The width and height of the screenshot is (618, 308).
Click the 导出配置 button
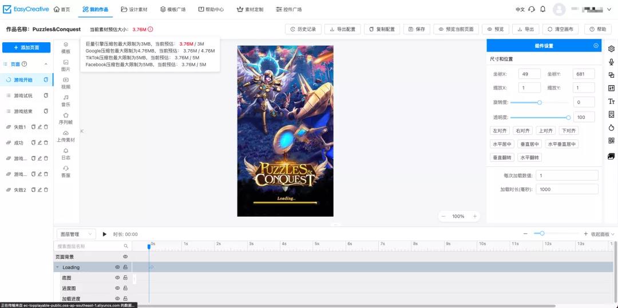(x=343, y=29)
